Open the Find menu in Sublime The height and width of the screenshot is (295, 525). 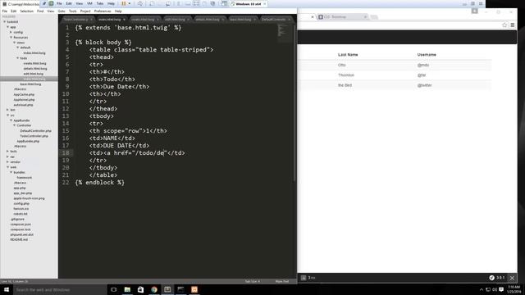tap(40, 11)
